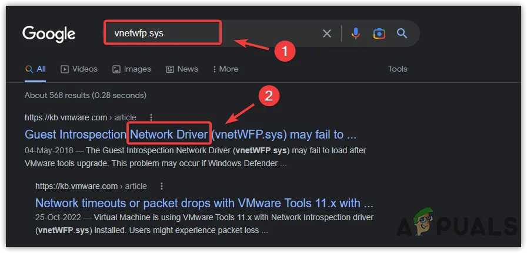This screenshot has width=527, height=253.
Task: Open search by image camera icon
Action: 379,33
